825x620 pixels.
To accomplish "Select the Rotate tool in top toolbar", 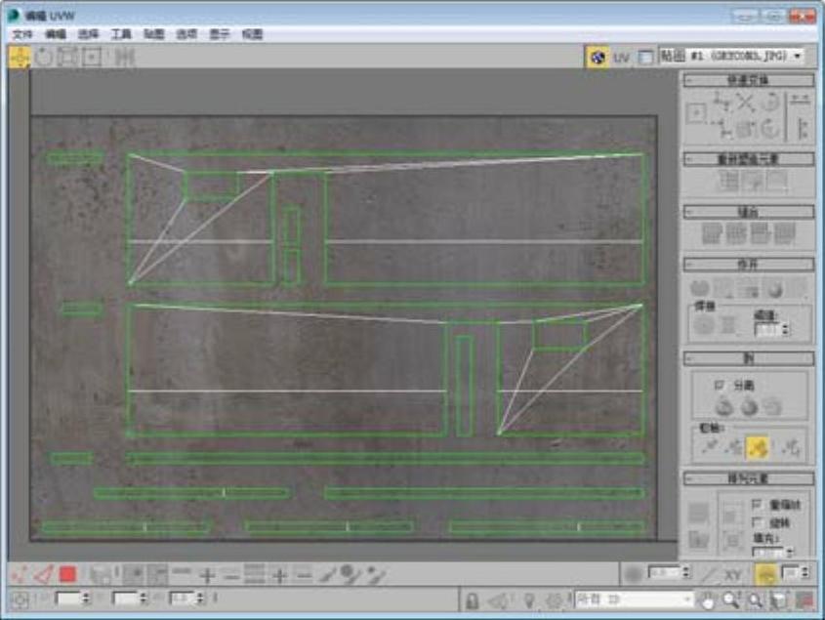I will coord(44,57).
